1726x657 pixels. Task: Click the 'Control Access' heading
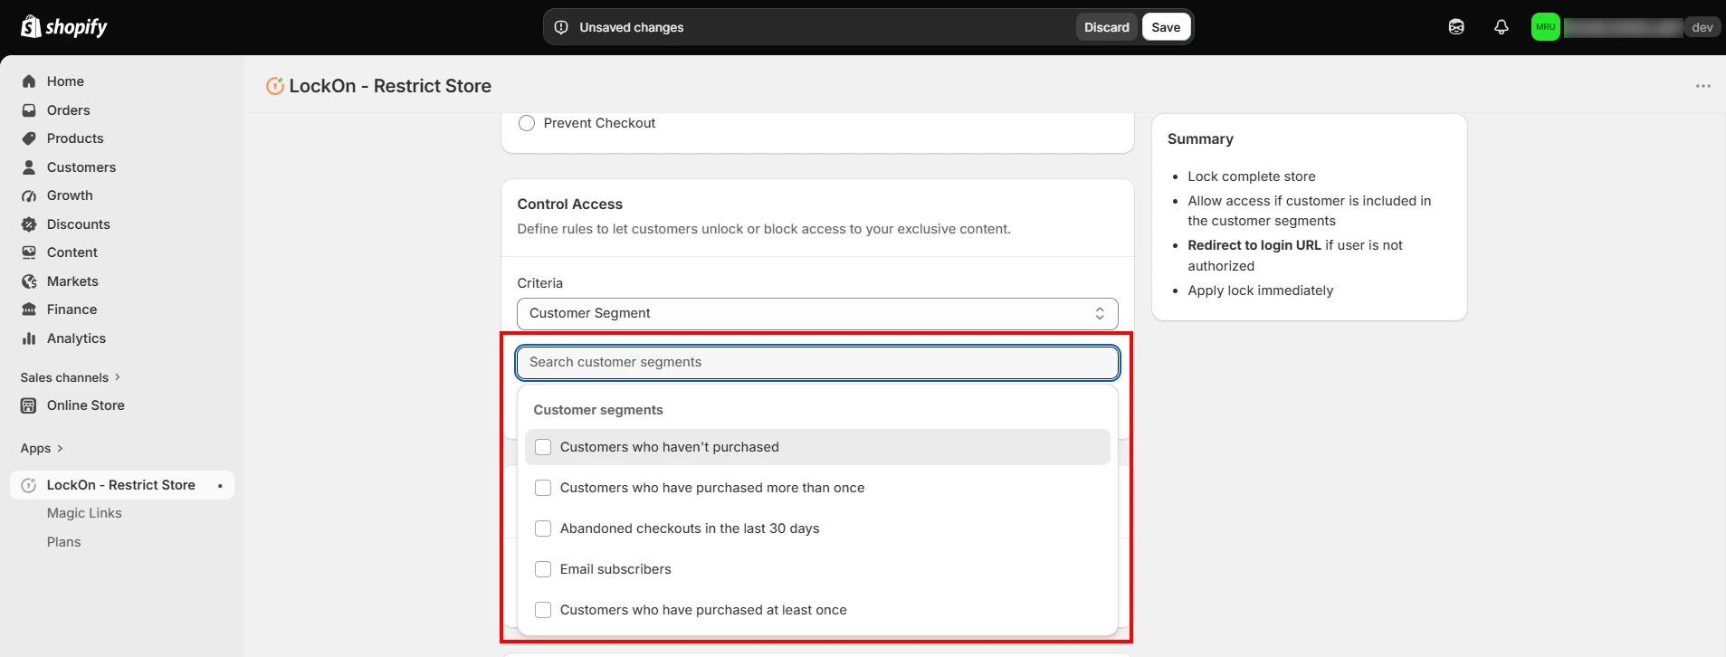point(570,205)
